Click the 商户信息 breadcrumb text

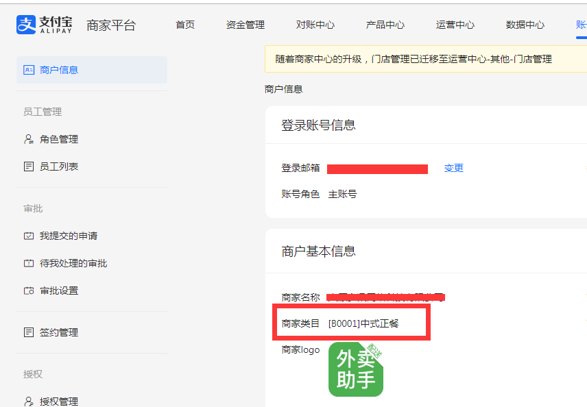tap(283, 89)
